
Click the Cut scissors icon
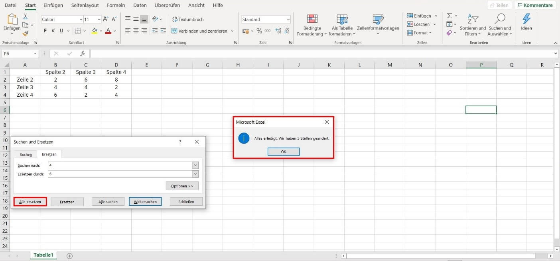click(x=26, y=16)
